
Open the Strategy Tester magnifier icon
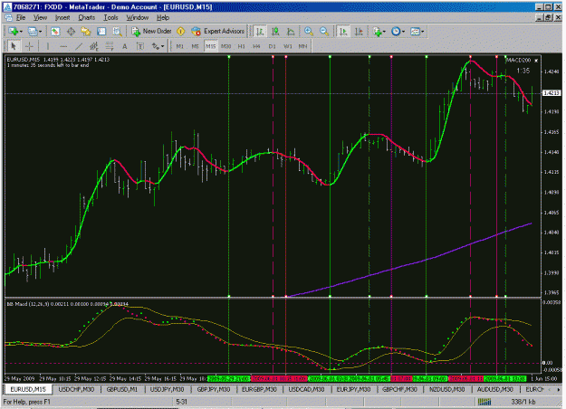tap(117, 32)
